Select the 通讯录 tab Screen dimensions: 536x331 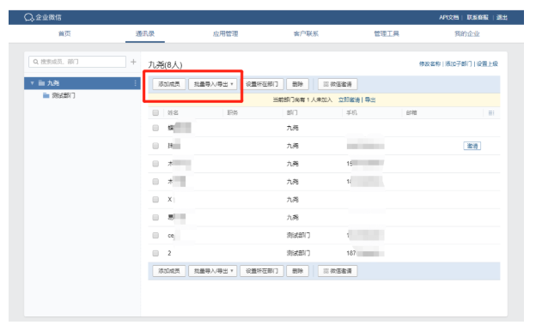coord(145,33)
